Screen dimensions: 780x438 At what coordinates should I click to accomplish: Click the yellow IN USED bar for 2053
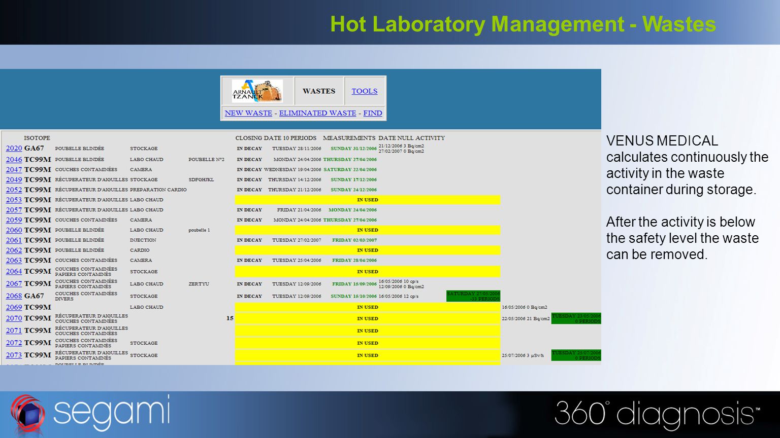[368, 200]
